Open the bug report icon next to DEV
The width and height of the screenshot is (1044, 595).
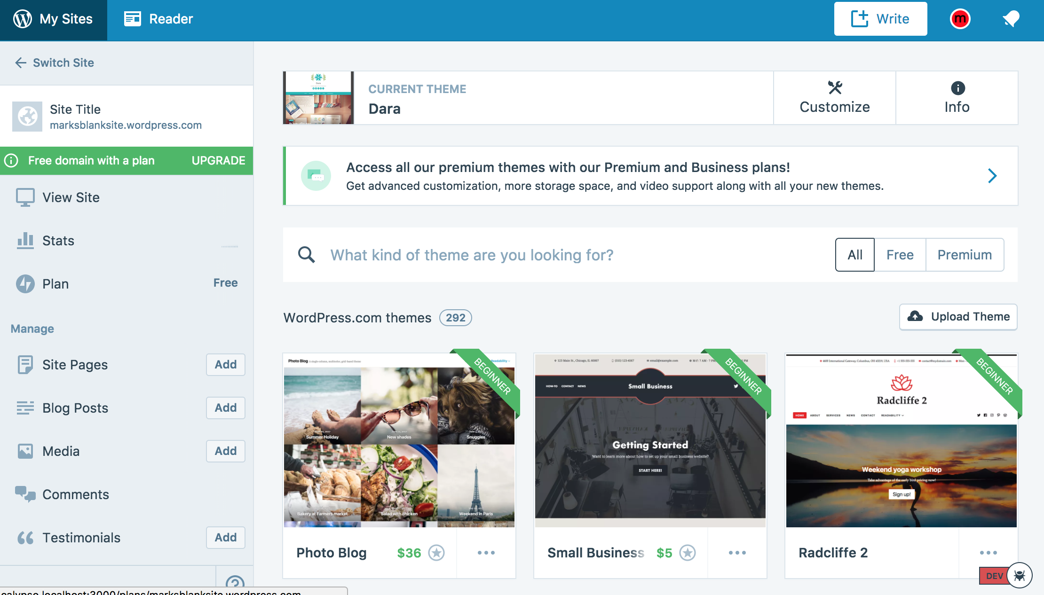pyautogui.click(x=1019, y=575)
